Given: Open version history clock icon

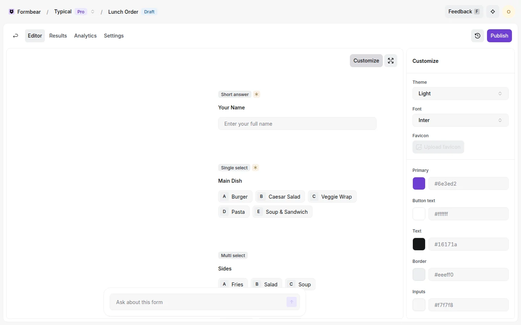Looking at the screenshot, I should point(478,36).
